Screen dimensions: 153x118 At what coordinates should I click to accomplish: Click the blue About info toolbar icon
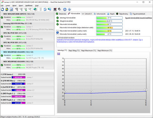pyautogui.click(x=69, y=9)
